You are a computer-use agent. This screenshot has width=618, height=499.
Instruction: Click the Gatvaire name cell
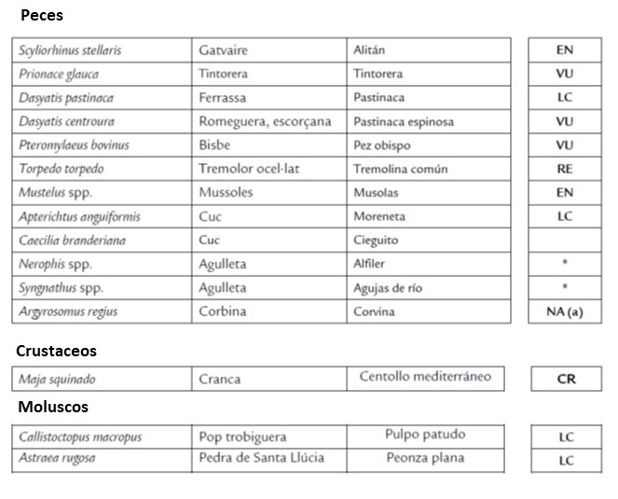(223, 50)
